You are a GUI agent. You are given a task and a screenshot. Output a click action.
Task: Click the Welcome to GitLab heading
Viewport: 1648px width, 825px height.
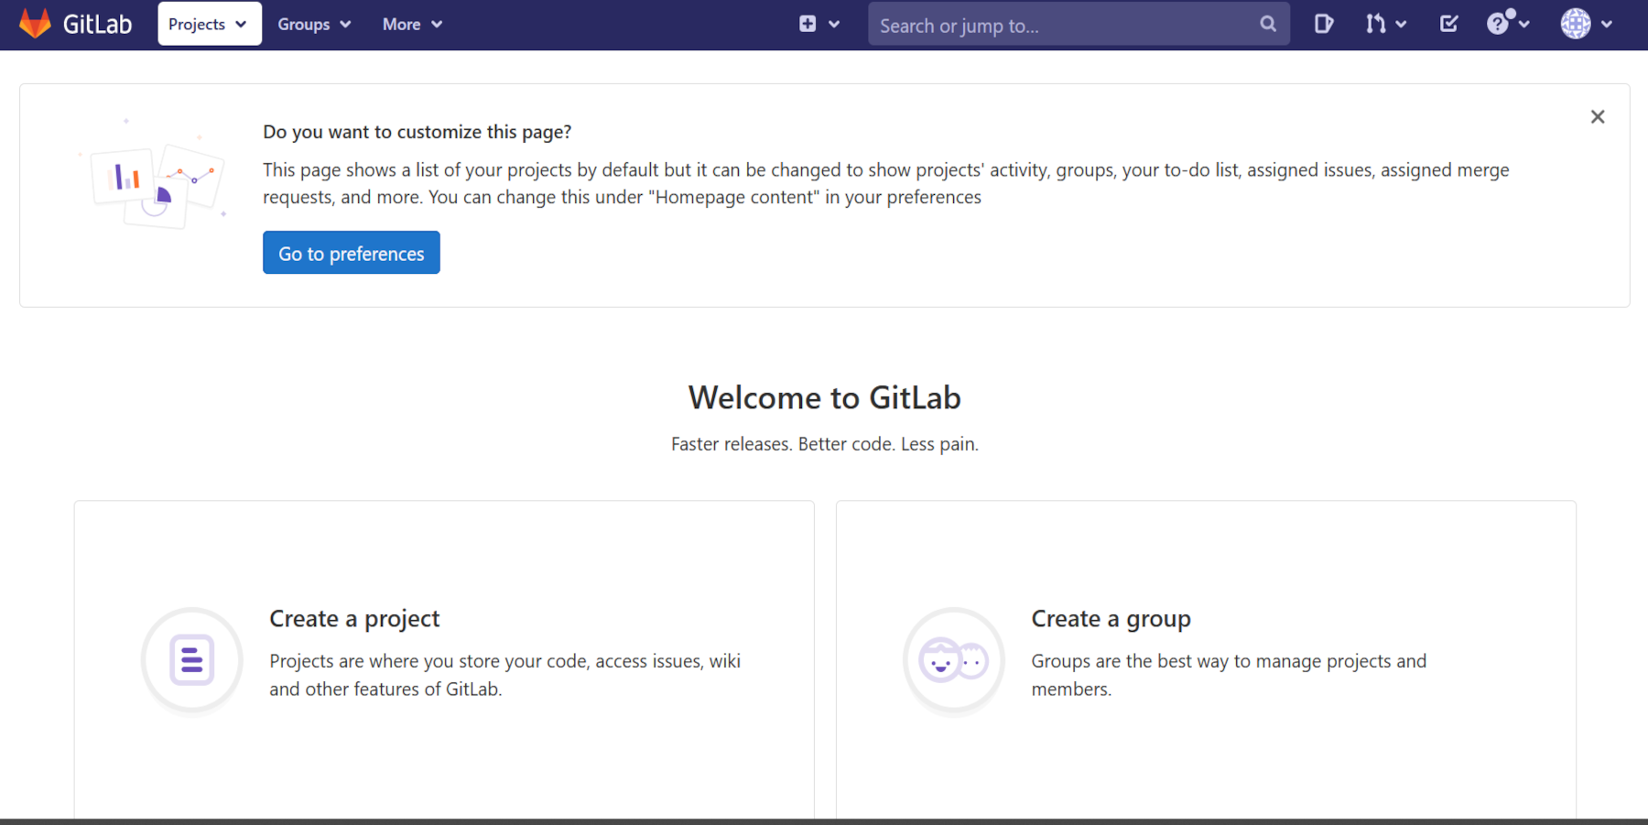825,397
